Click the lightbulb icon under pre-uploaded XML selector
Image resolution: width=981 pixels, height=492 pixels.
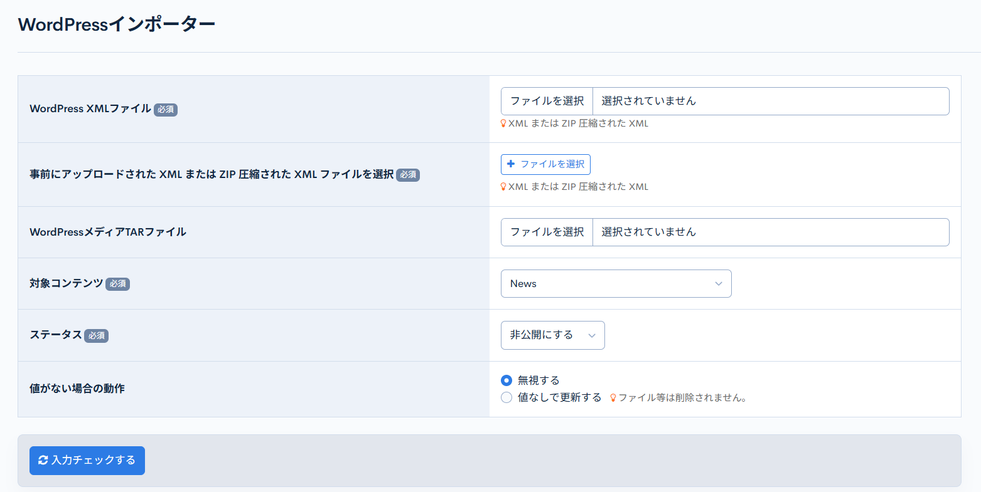click(502, 186)
